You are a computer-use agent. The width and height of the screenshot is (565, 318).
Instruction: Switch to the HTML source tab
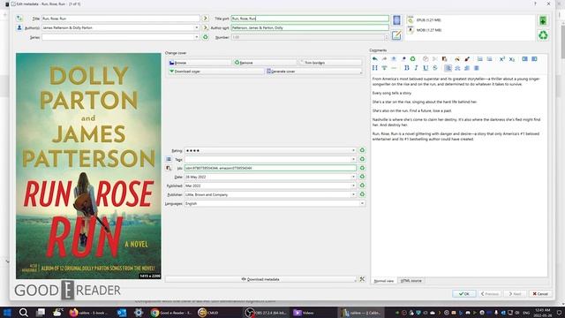tap(411, 281)
